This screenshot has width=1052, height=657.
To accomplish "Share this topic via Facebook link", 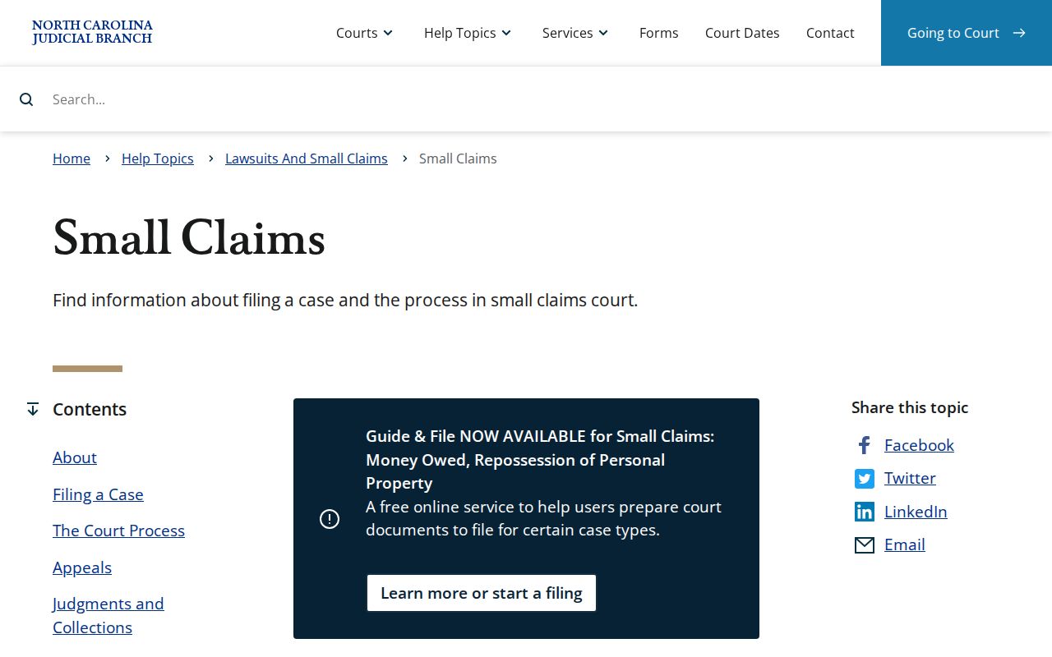I will point(919,445).
